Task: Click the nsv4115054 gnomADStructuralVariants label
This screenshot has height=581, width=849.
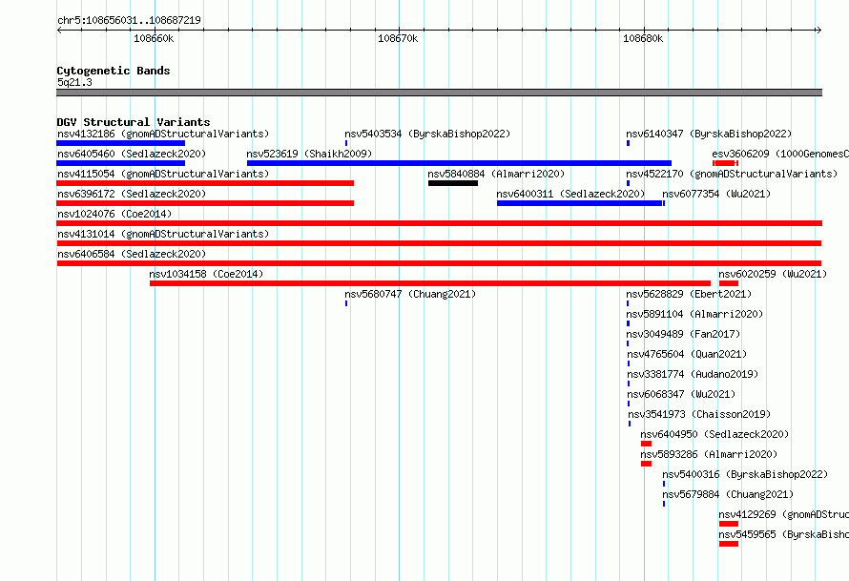Action: tap(163, 174)
